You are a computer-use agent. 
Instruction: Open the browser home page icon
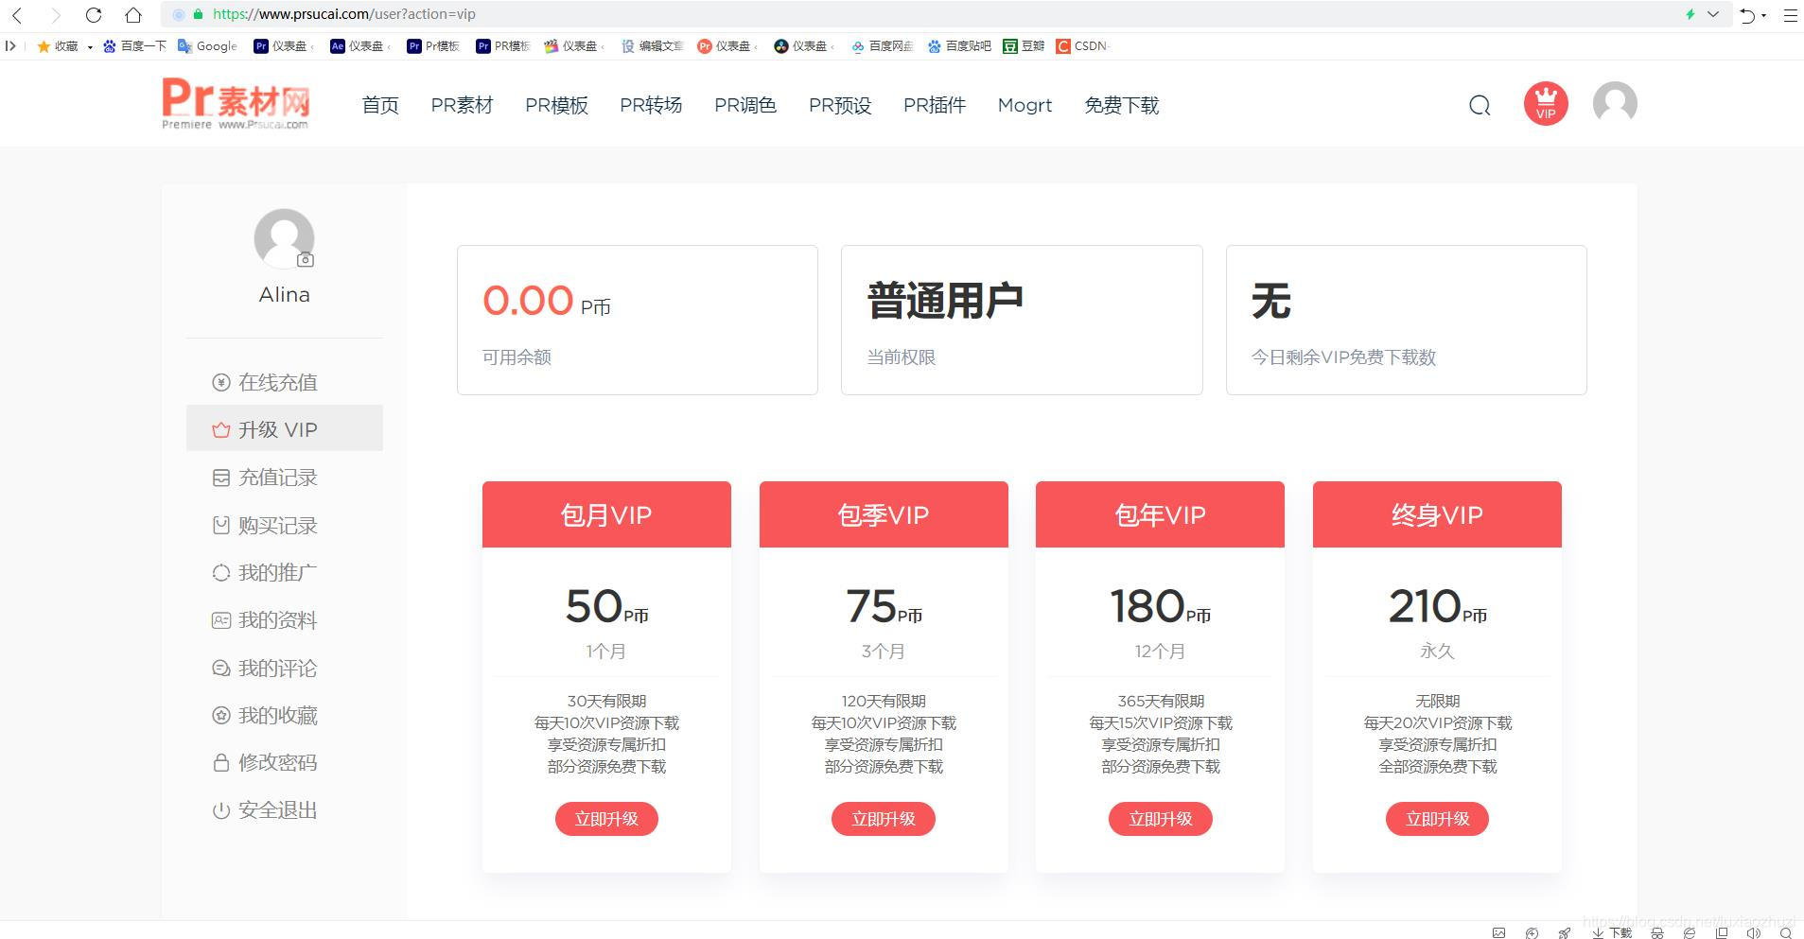[x=133, y=15]
